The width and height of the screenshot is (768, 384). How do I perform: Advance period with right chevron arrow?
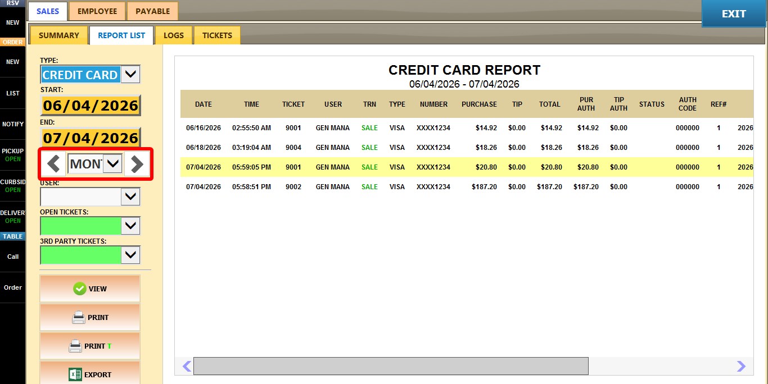coord(137,164)
